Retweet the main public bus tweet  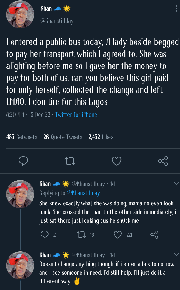pyautogui.click(x=70, y=161)
